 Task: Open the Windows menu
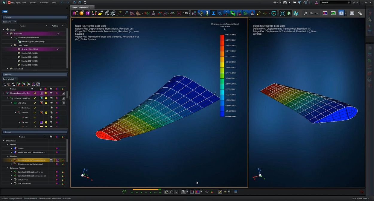point(44,2)
